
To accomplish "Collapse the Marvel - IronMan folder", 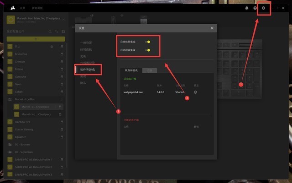I will pos(10,99).
